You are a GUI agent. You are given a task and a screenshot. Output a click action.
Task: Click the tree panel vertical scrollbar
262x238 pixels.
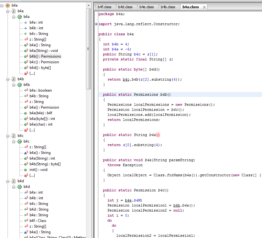(88, 47)
